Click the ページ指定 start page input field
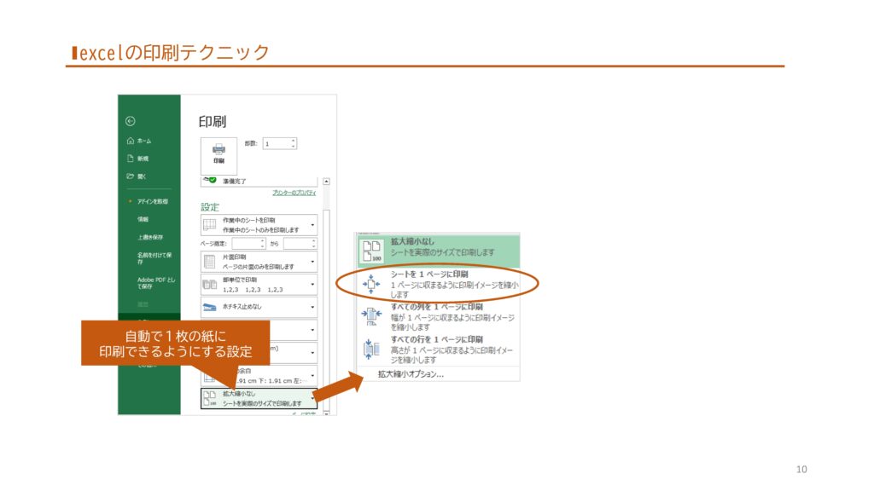This screenshot has height=491, width=874. [248, 244]
